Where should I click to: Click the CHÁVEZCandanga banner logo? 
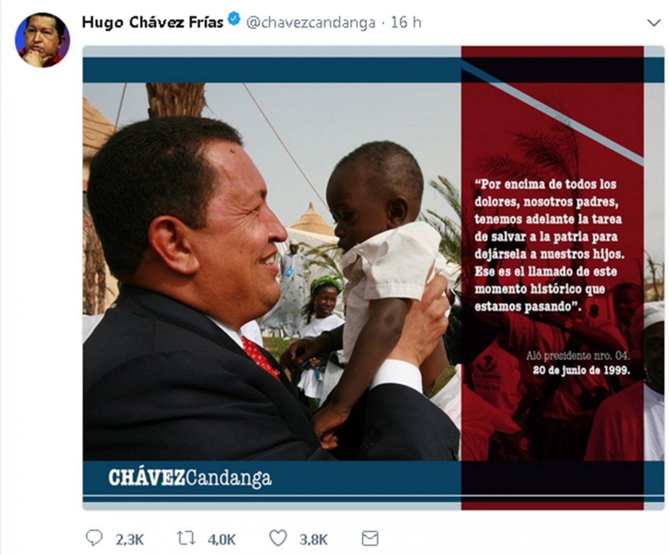[x=190, y=477]
